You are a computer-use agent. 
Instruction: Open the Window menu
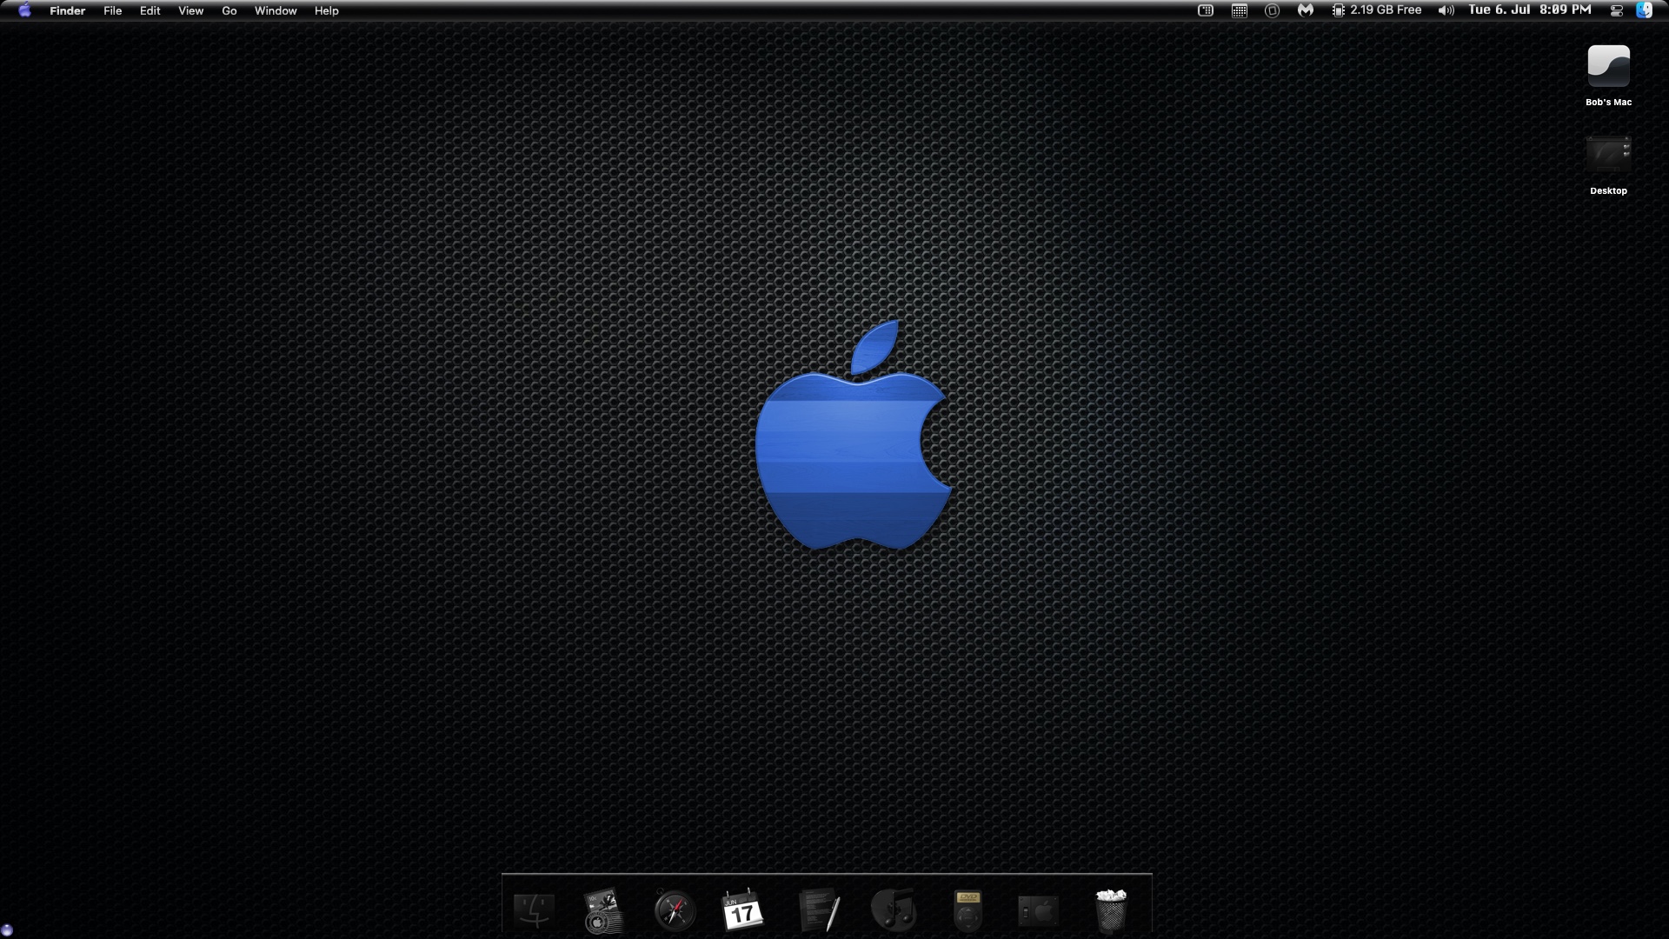(x=276, y=10)
